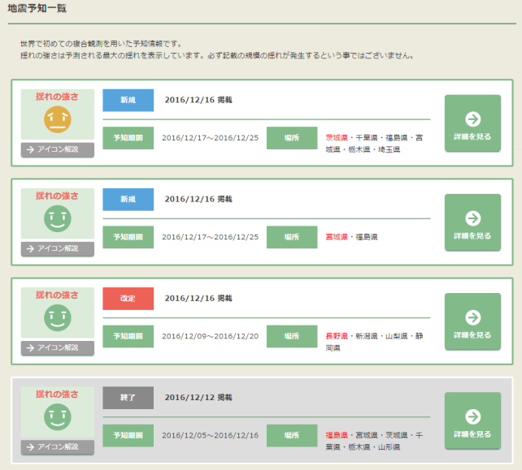Click the red 改定 status badge
This screenshot has height=470, width=522.
pos(128,298)
